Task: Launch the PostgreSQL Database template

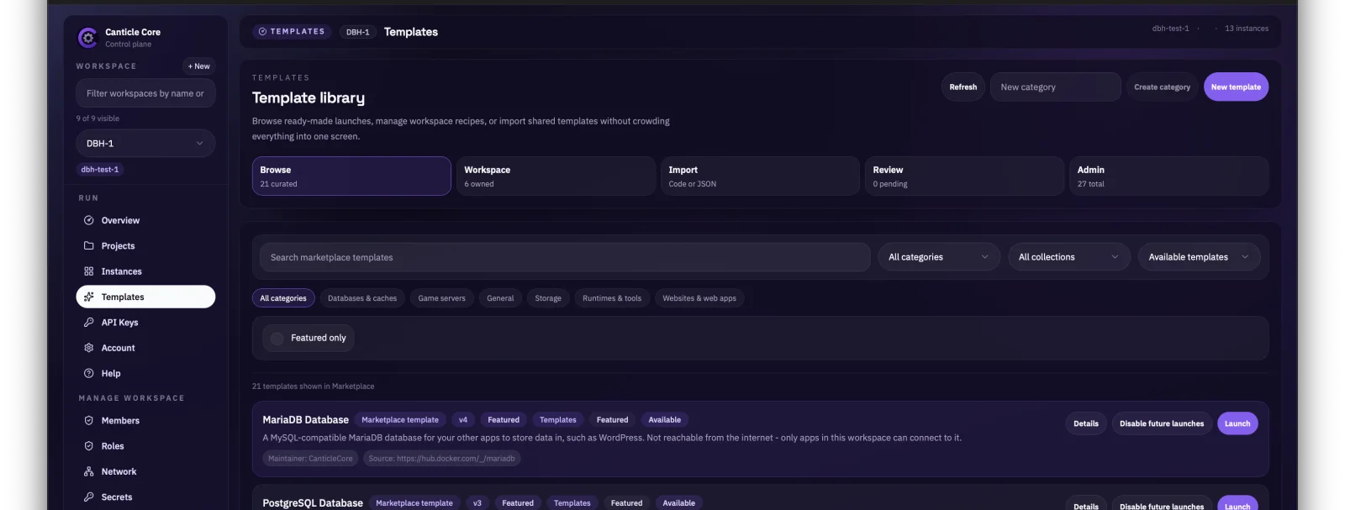Action: [1237, 506]
